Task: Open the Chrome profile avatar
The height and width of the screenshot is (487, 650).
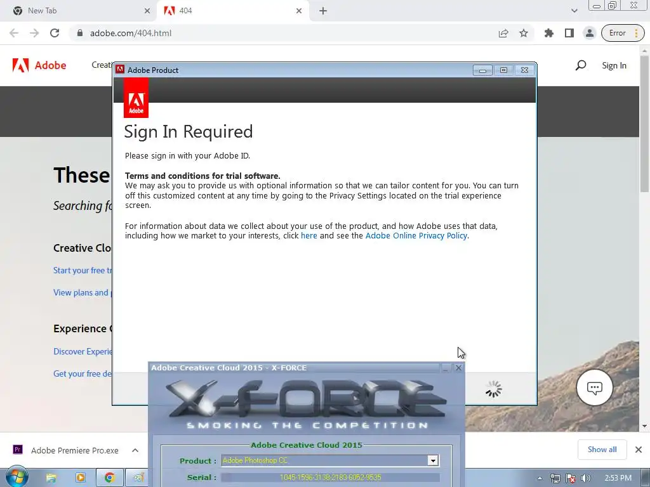Action: point(590,33)
